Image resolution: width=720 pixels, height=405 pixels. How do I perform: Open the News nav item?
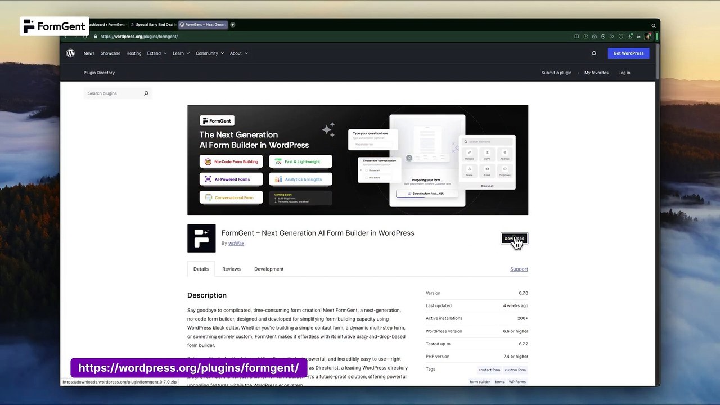pyautogui.click(x=89, y=53)
